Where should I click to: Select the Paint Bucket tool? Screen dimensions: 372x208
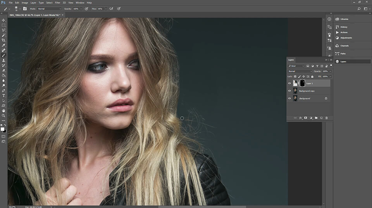point(3,75)
